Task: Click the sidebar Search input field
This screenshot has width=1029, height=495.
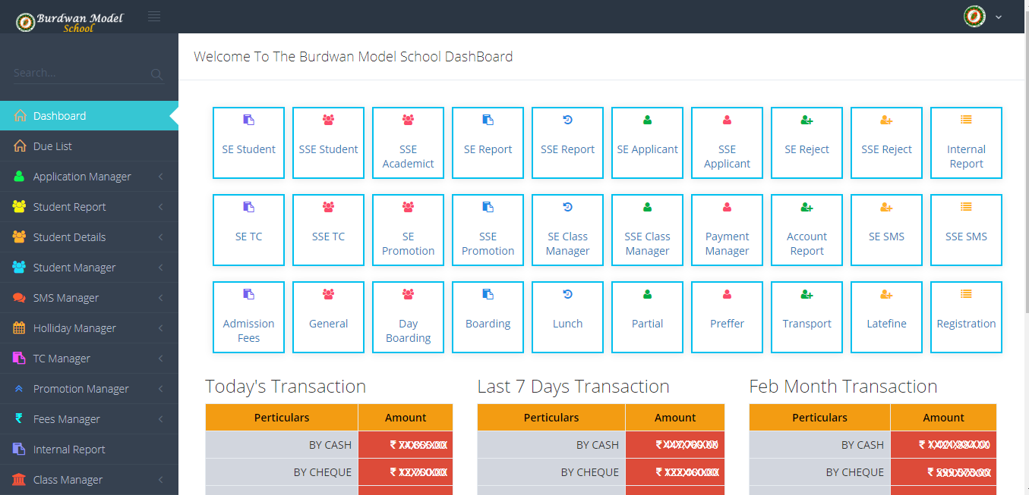Action: click(76, 74)
